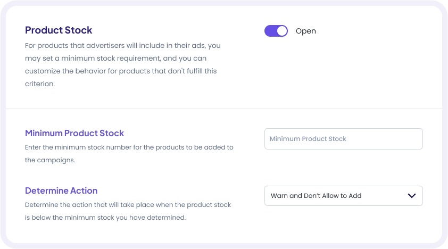This screenshot has width=448, height=249.
Task: Click 'the campaigns.' text under Minimum Product Stock
Action: 50,160
